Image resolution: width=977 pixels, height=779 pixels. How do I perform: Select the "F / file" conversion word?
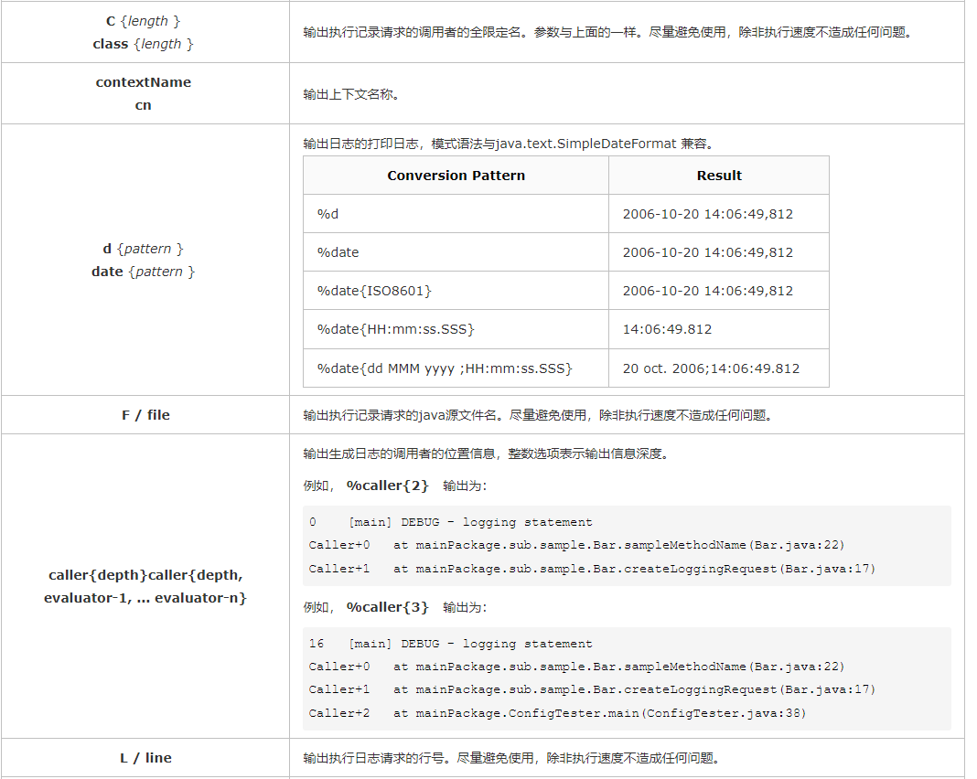click(x=145, y=415)
